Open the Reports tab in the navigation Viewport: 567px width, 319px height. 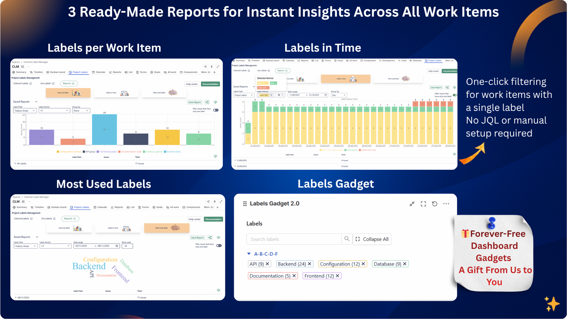click(x=117, y=72)
